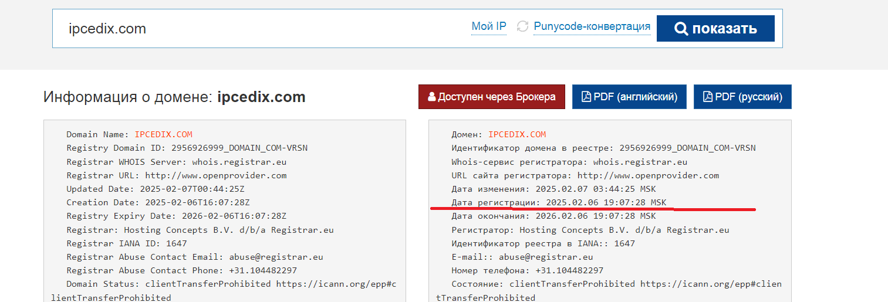Click Registrar Abuse Contact Email line
Screen dimensions: 888x302
tap(195, 257)
